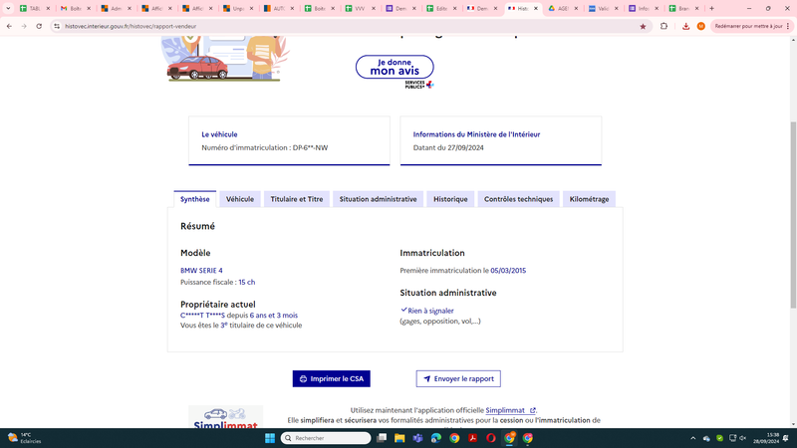Click the Imprimer le CSA button
The image size is (797, 448).
click(x=332, y=379)
